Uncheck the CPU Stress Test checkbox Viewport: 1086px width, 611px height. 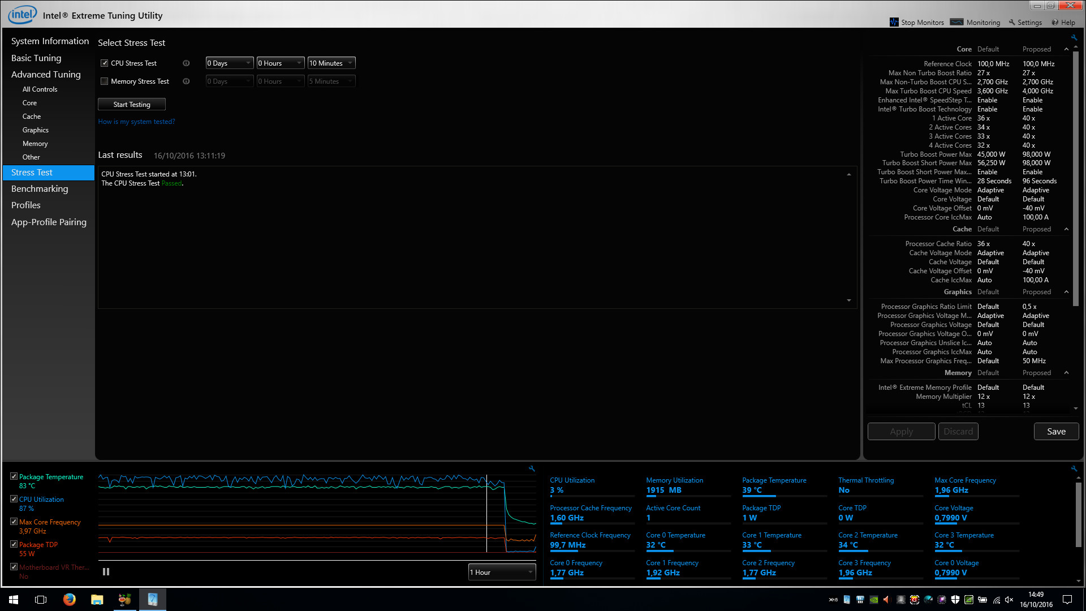[x=104, y=63]
